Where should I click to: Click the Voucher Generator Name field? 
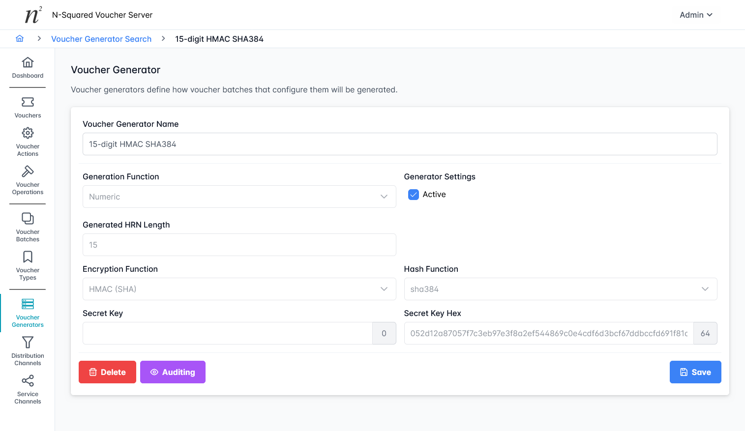399,144
